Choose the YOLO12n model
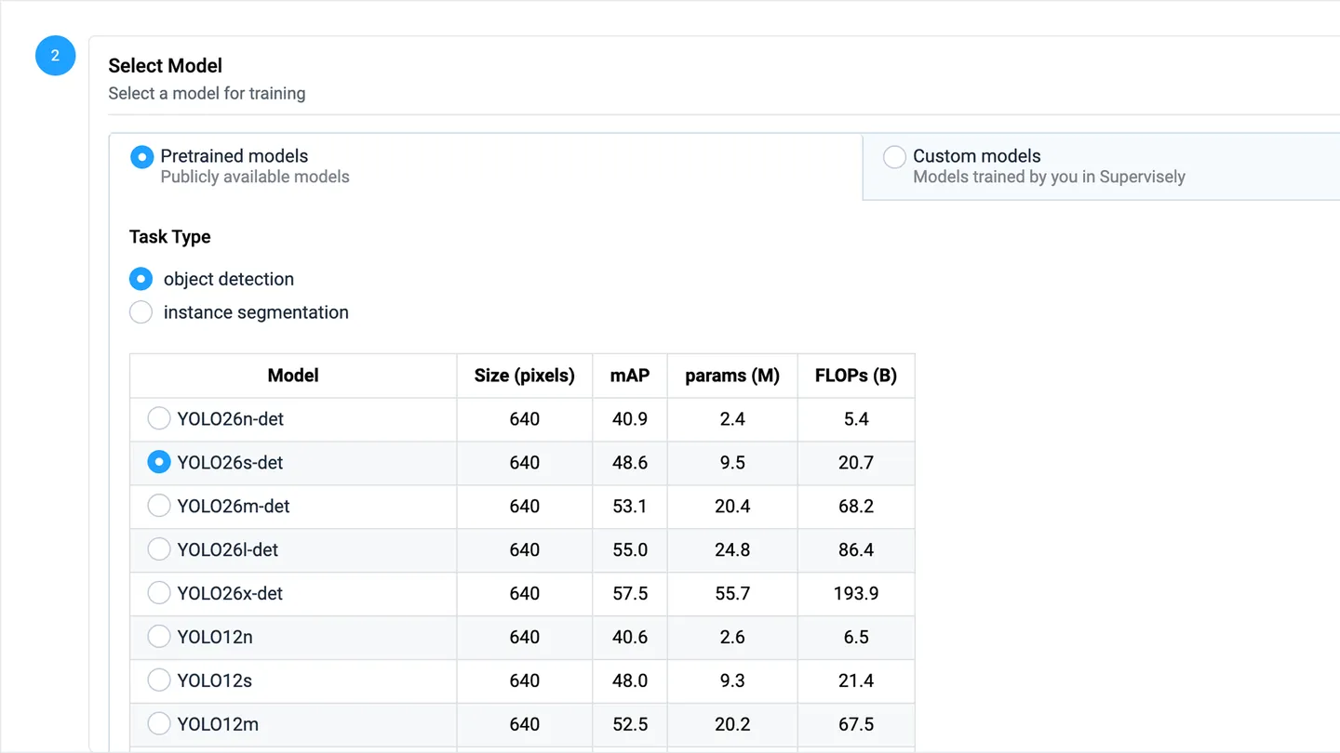Screen dimensions: 1340x753 click(159, 638)
